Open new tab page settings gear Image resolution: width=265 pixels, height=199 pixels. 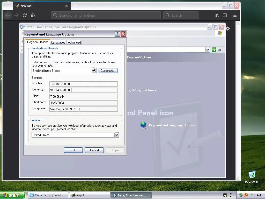click(228, 29)
